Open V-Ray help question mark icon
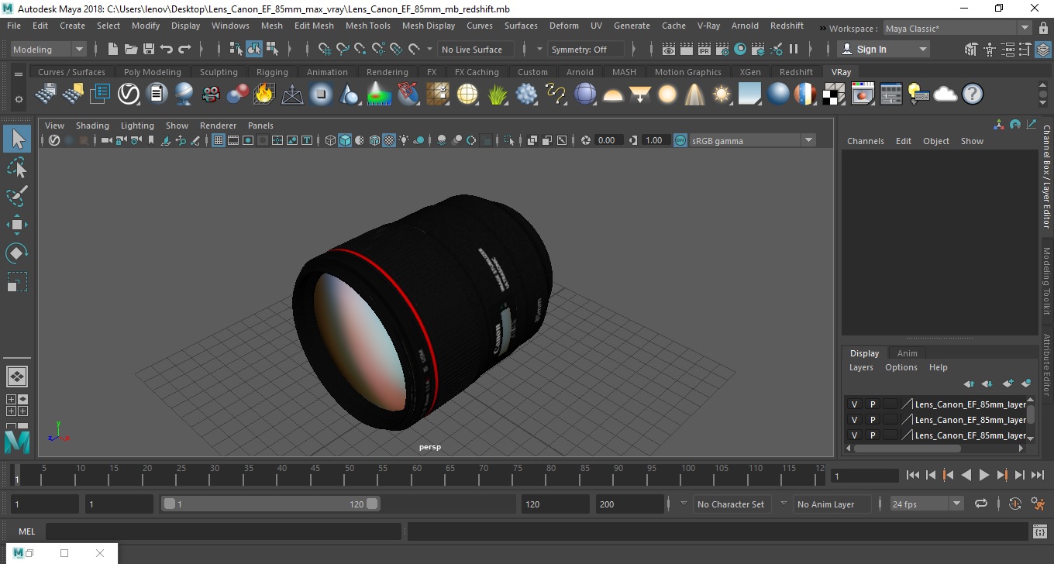Viewport: 1054px width, 564px height. (973, 95)
